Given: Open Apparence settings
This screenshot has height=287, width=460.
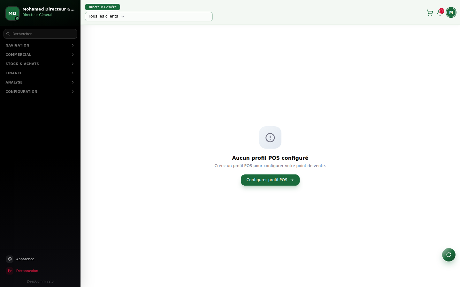Looking at the screenshot, I should [x=40, y=259].
